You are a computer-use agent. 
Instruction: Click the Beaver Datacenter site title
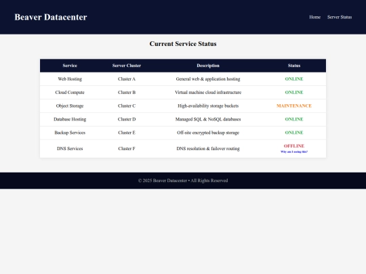coord(51,17)
